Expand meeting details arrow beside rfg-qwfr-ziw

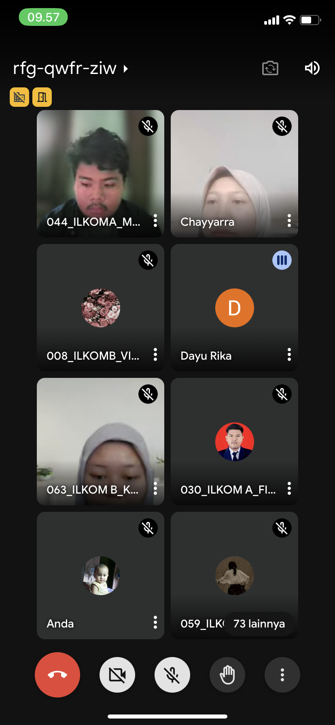point(126,69)
